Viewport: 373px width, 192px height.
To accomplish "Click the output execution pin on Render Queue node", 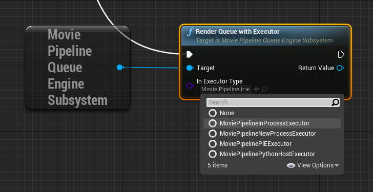I will click(x=341, y=54).
